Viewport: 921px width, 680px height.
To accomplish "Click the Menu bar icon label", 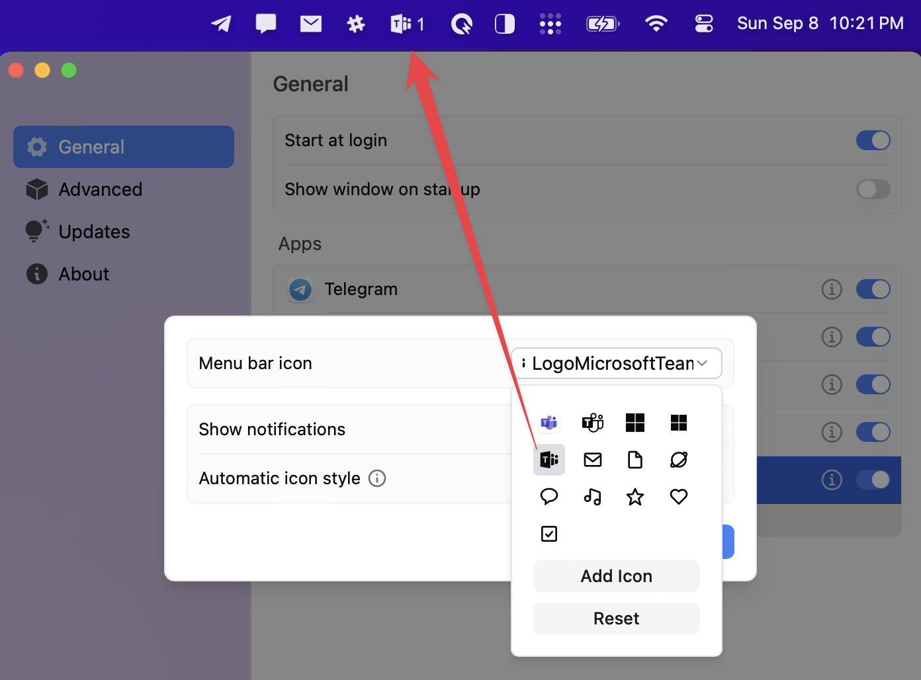I will click(255, 363).
